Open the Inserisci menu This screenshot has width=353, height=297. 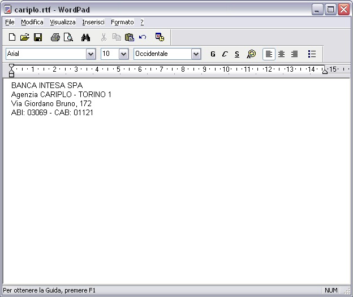(93, 22)
